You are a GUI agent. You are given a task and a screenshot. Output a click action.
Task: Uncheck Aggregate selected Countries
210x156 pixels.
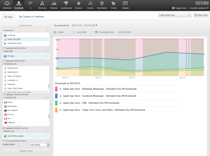click(x=4, y=128)
